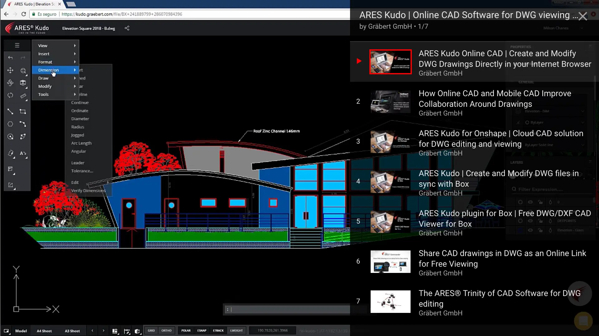Viewport: 599px width, 336px height.
Task: Choose Arc Length dimension option
Action: point(81,143)
